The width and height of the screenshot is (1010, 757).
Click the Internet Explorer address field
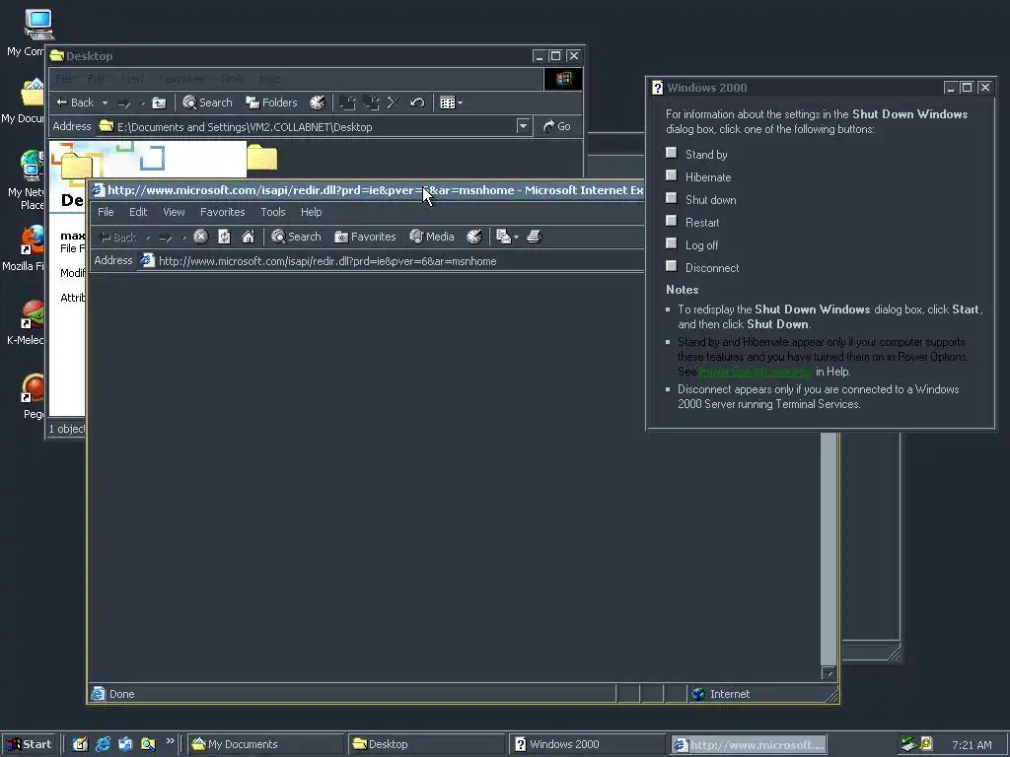tap(393, 261)
